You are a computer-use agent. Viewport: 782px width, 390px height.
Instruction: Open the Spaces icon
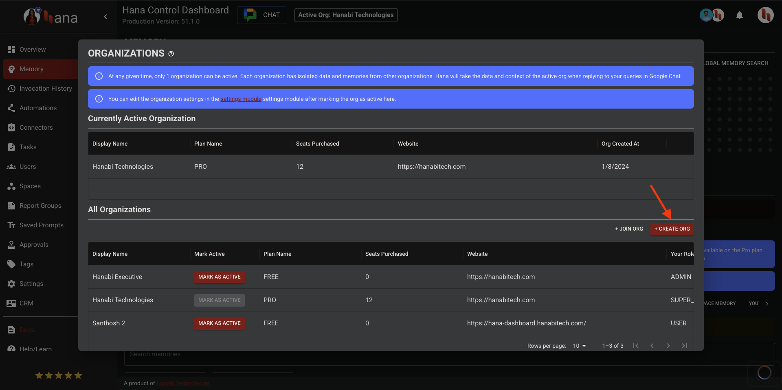pos(11,186)
